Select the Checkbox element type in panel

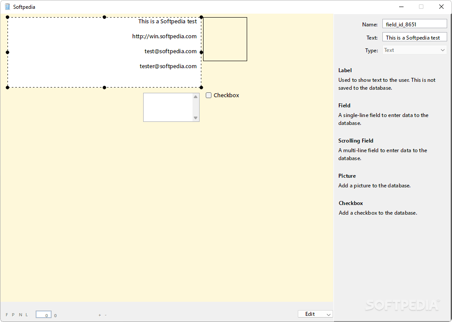351,203
